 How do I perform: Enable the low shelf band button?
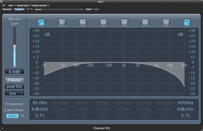point(62,23)
